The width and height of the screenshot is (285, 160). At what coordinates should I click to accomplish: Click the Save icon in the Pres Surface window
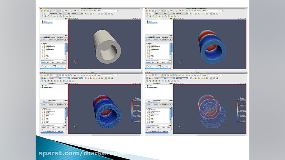point(150,11)
